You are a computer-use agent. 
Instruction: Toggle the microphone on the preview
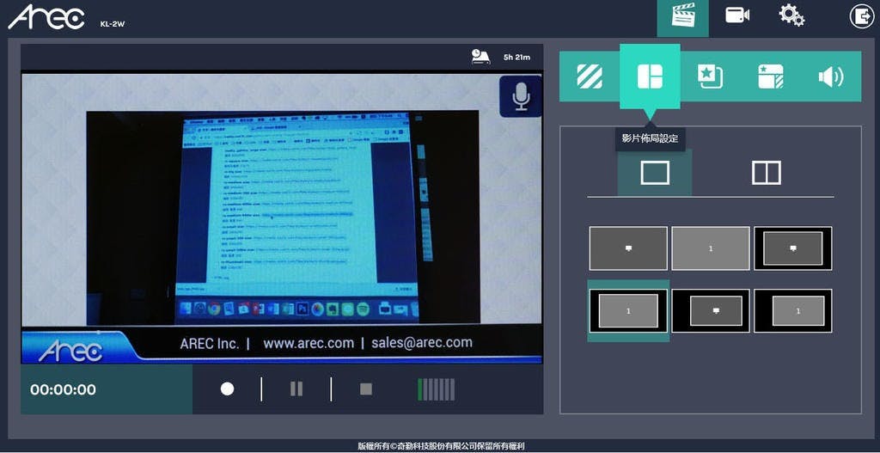[x=521, y=96]
